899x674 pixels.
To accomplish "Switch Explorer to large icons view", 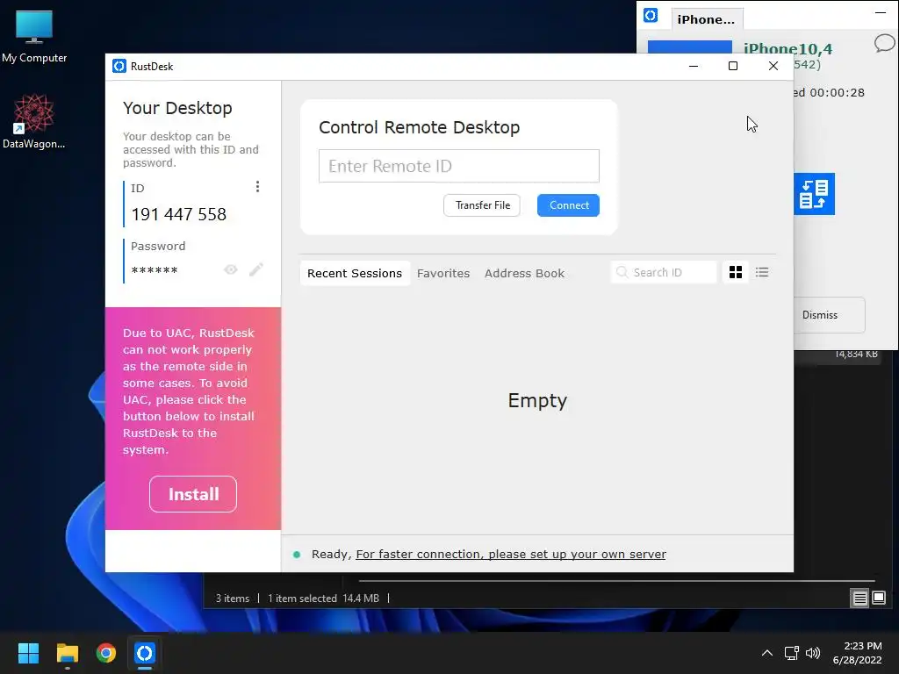I will [879, 599].
